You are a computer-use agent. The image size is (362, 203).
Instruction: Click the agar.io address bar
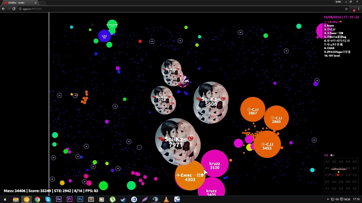[181, 9]
